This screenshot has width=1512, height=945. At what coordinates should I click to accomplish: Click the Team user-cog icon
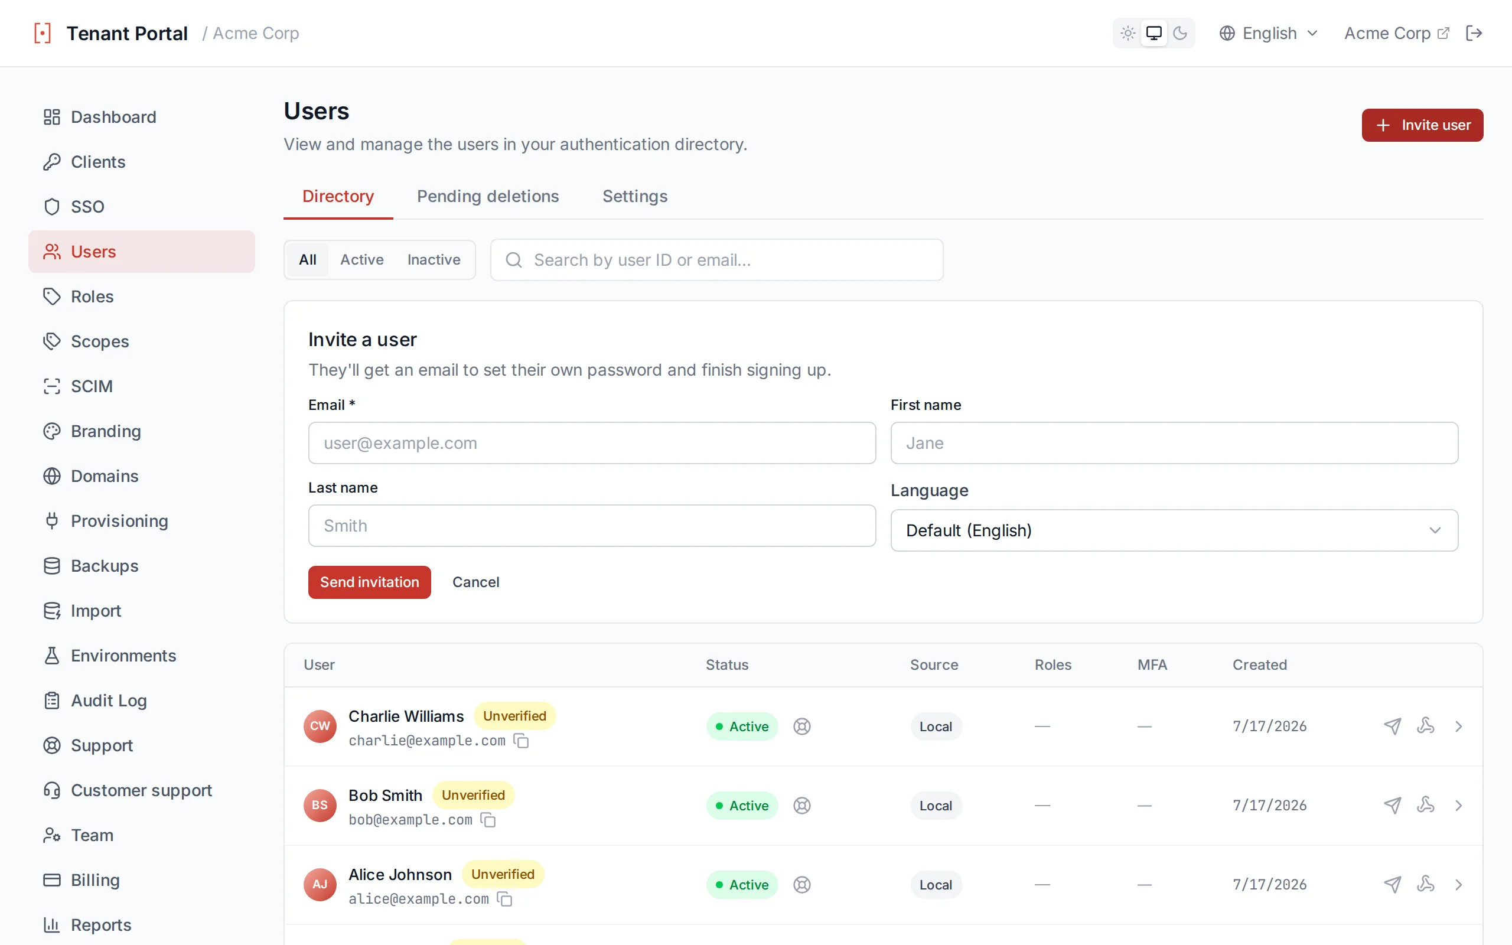(52, 835)
